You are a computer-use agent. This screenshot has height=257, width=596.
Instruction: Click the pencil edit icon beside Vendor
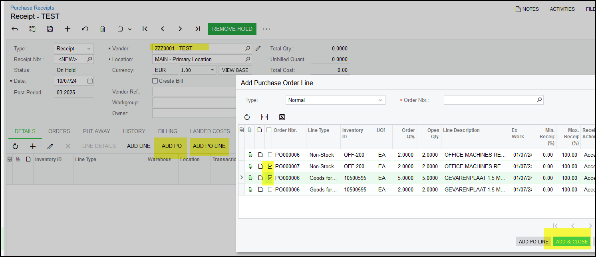point(258,48)
